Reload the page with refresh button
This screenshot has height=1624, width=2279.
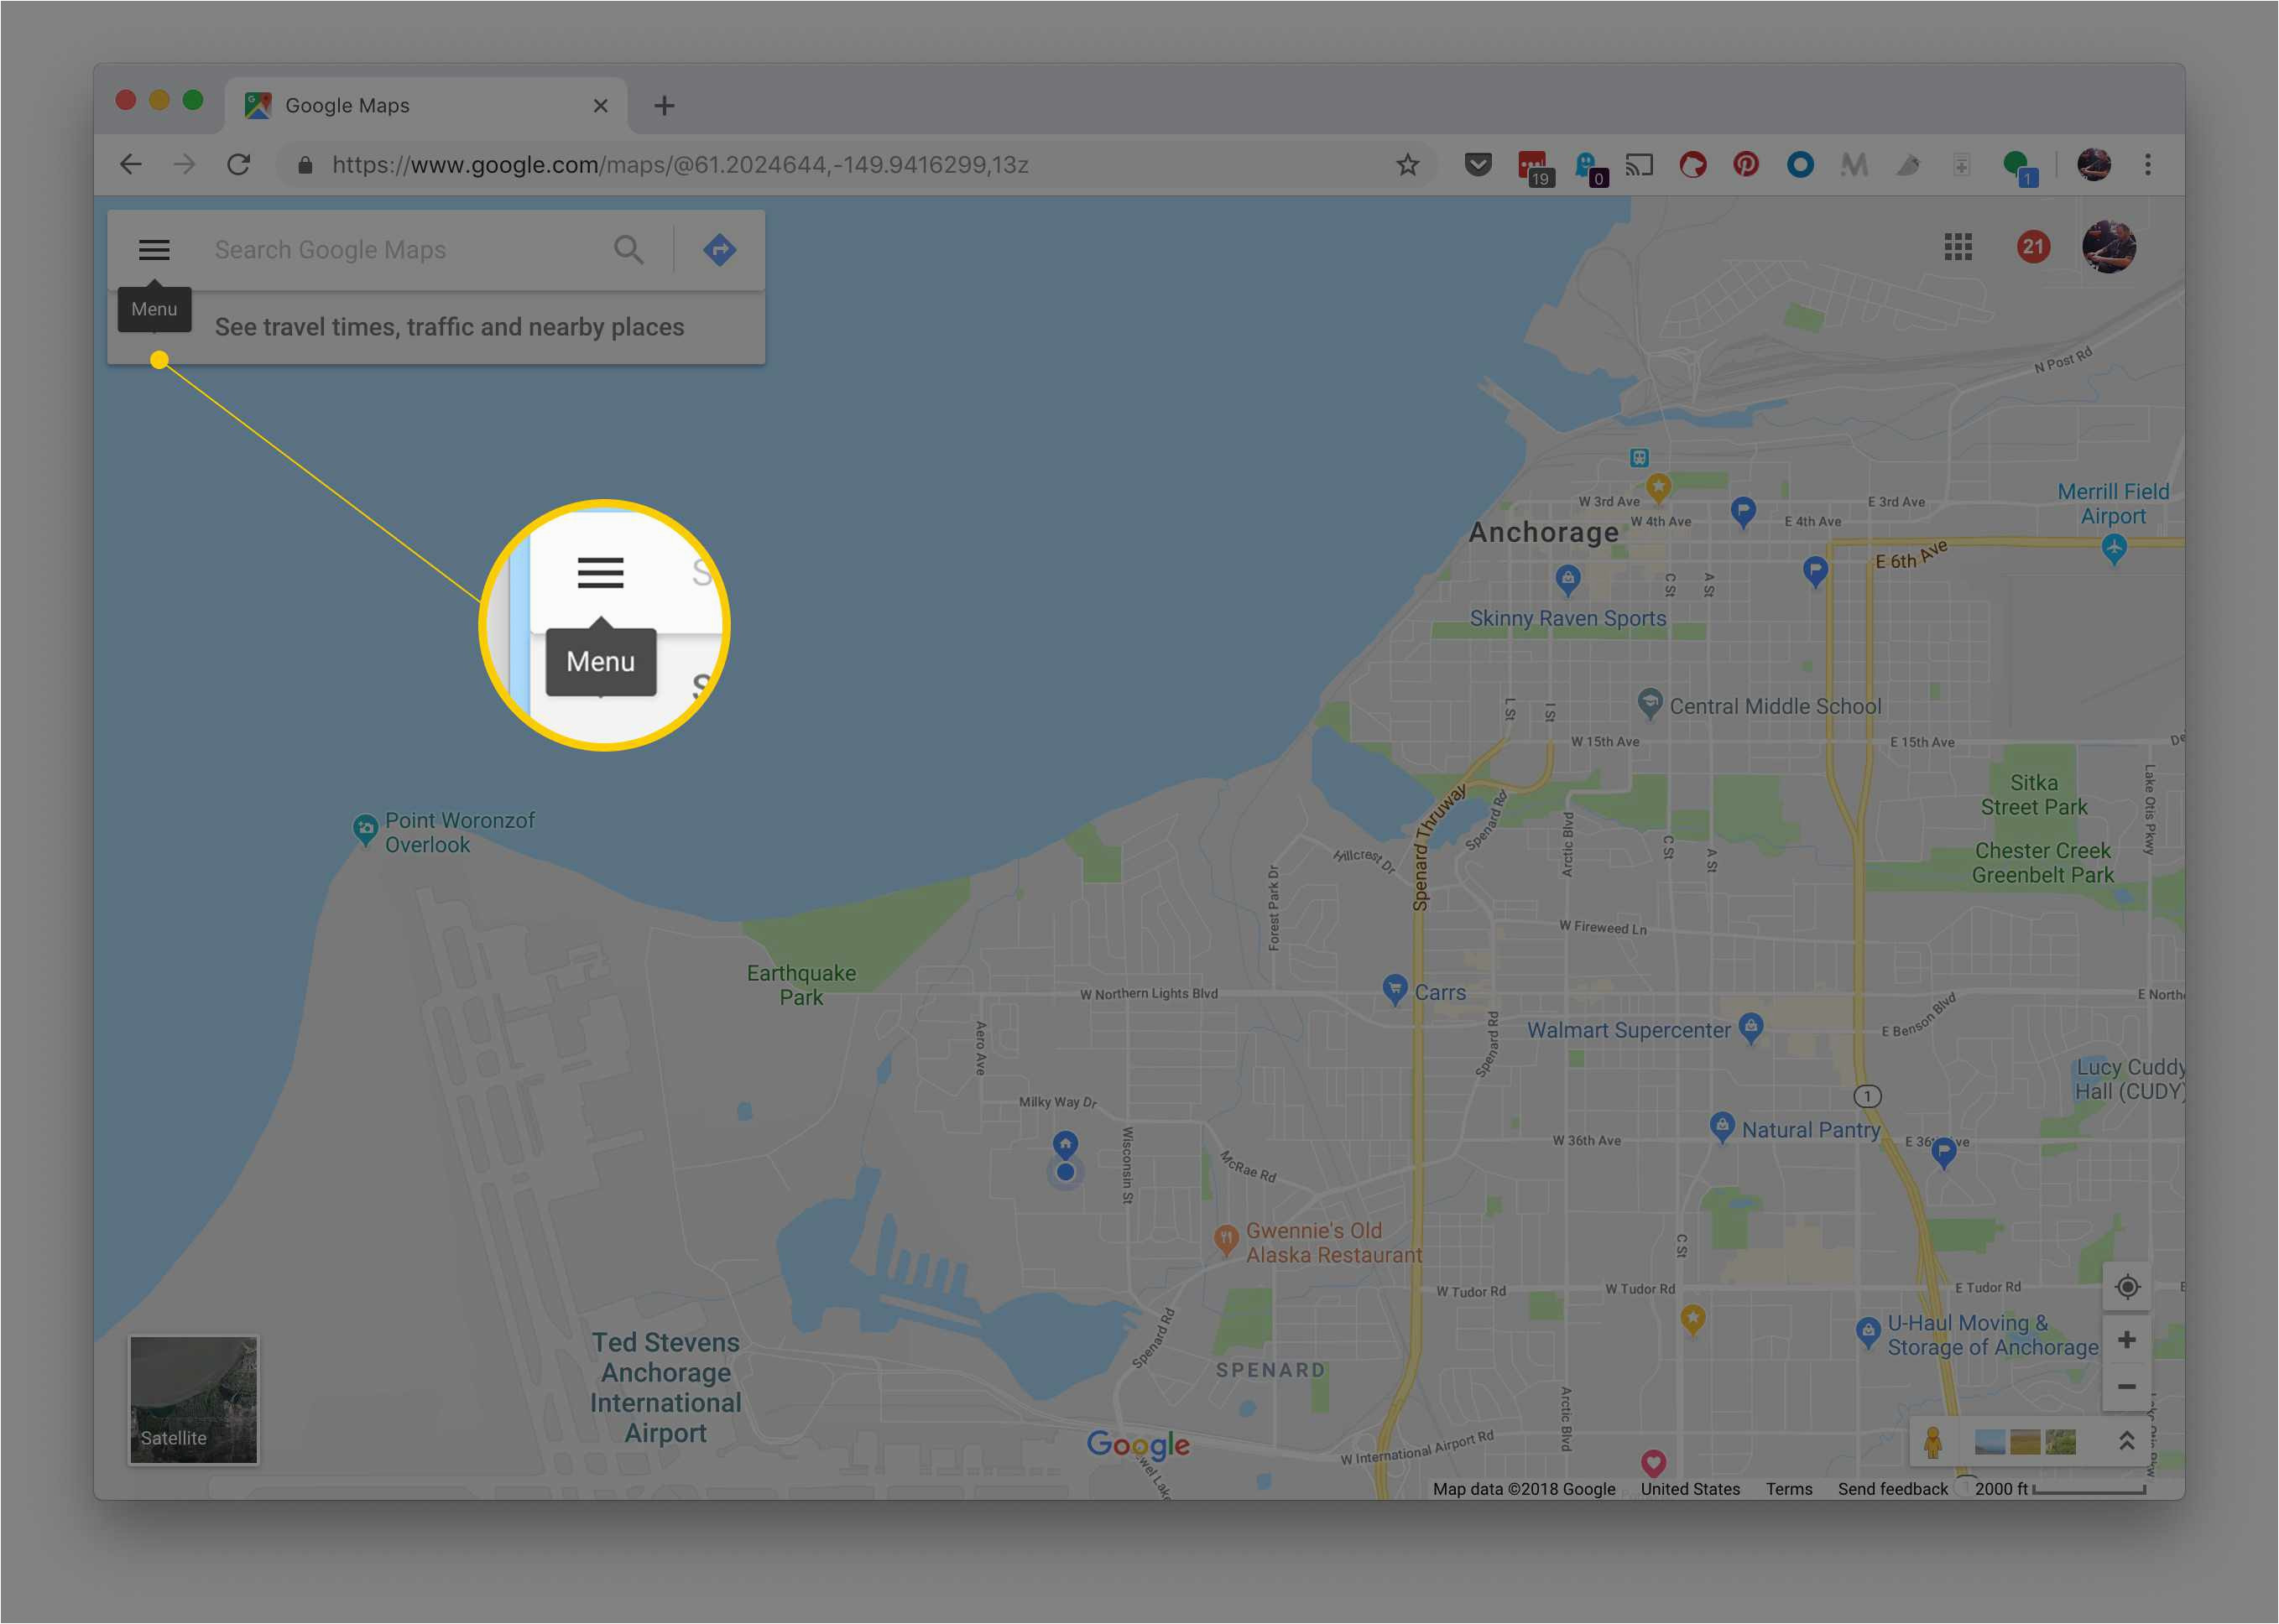pos(238,165)
